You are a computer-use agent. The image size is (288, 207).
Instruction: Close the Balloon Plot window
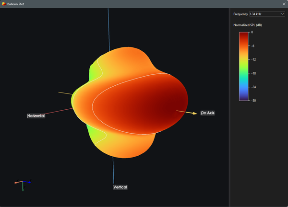tap(284, 4)
